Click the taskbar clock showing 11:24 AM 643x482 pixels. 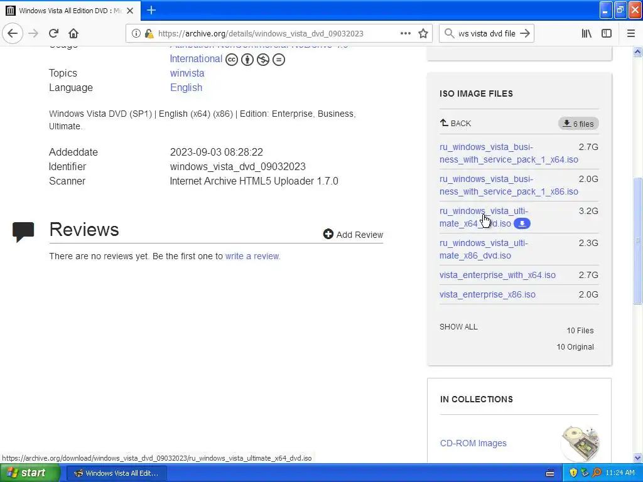click(620, 473)
